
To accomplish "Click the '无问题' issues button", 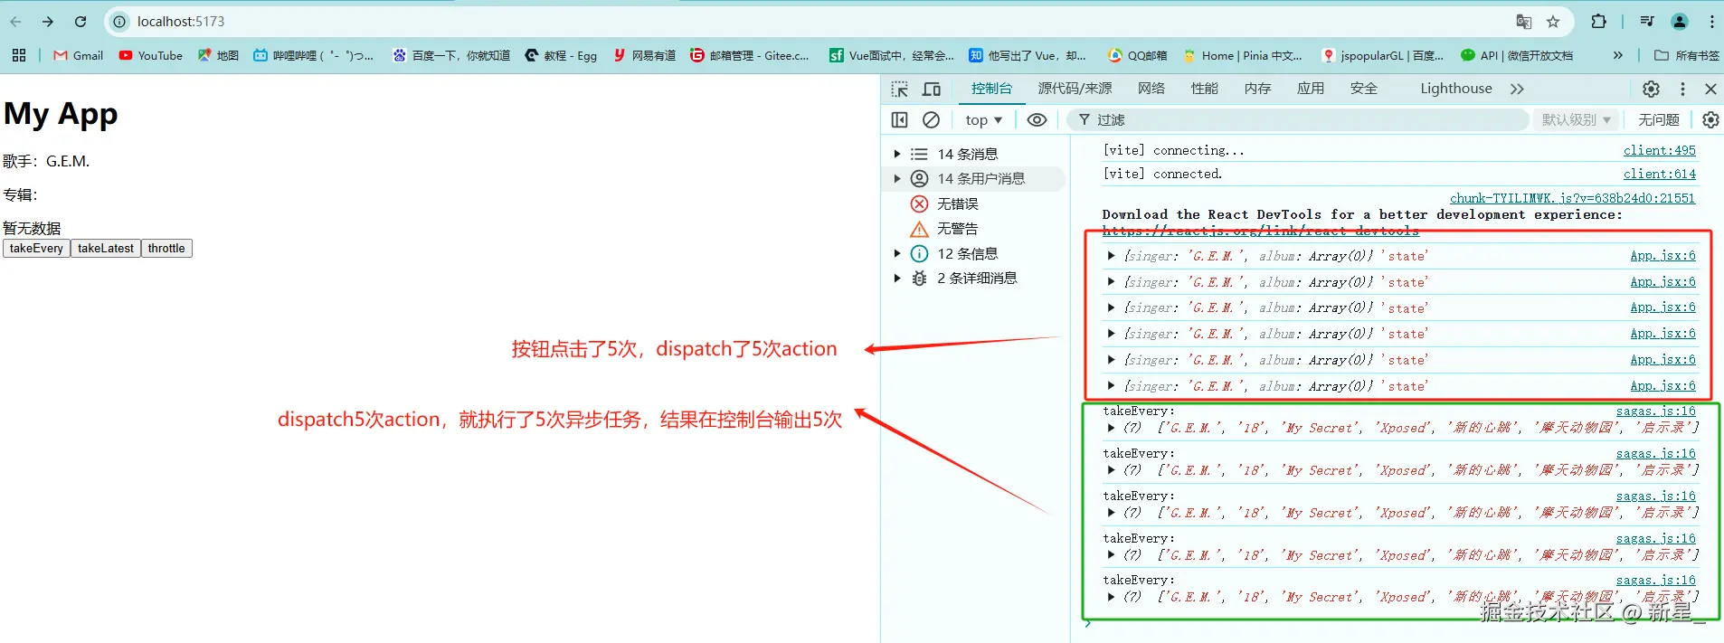I will pos(1658,119).
